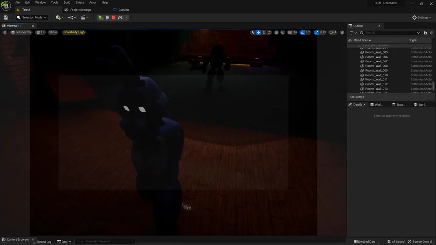Open the Settings dropdown in toolbar
Viewport: 436px width, 245px height.
click(421, 17)
